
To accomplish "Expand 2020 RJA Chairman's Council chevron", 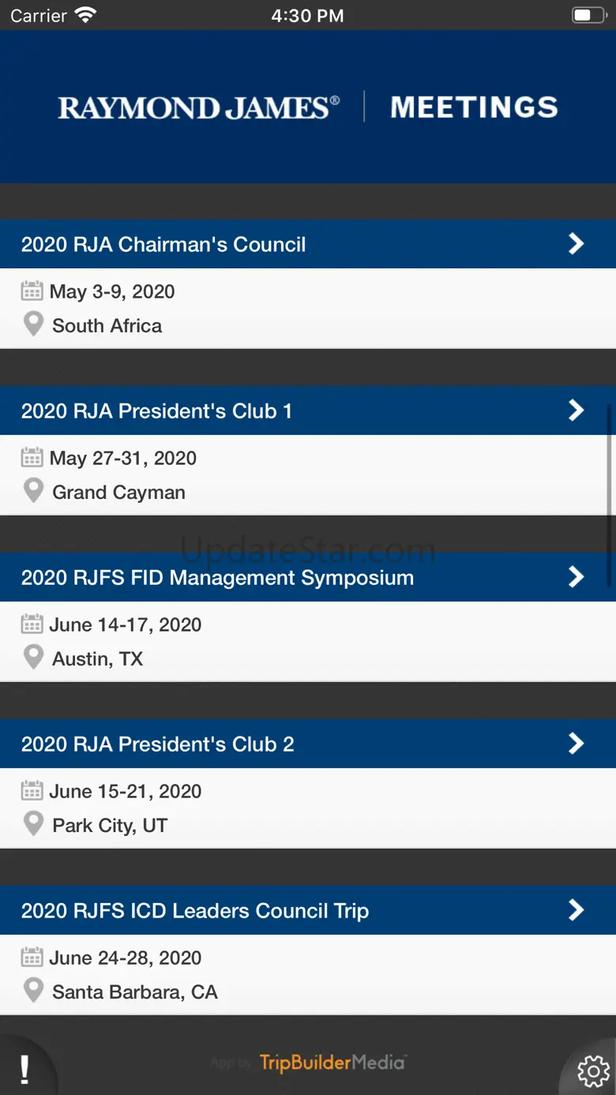I will tap(577, 244).
